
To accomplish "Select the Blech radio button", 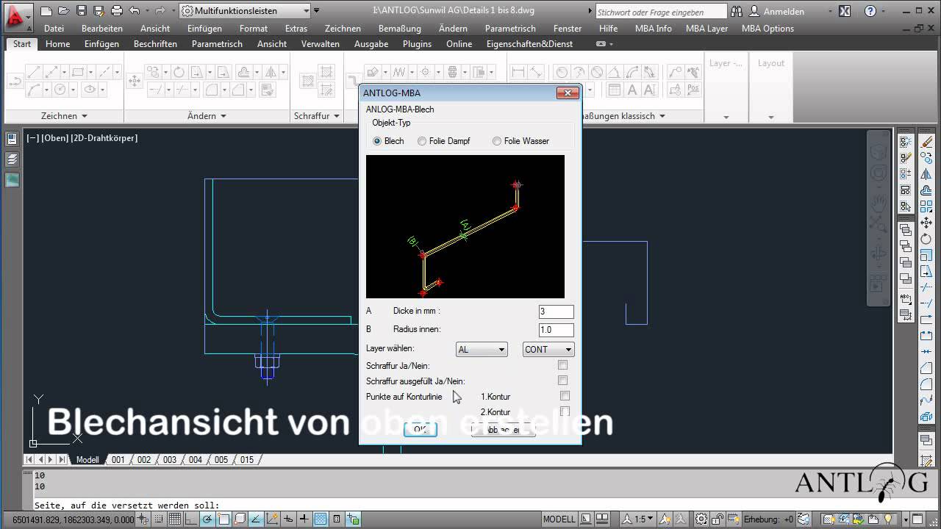I will tap(377, 141).
